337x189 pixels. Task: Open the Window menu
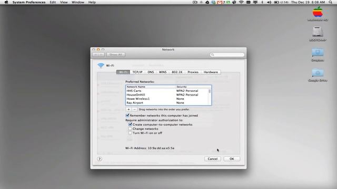(x=78, y=2)
